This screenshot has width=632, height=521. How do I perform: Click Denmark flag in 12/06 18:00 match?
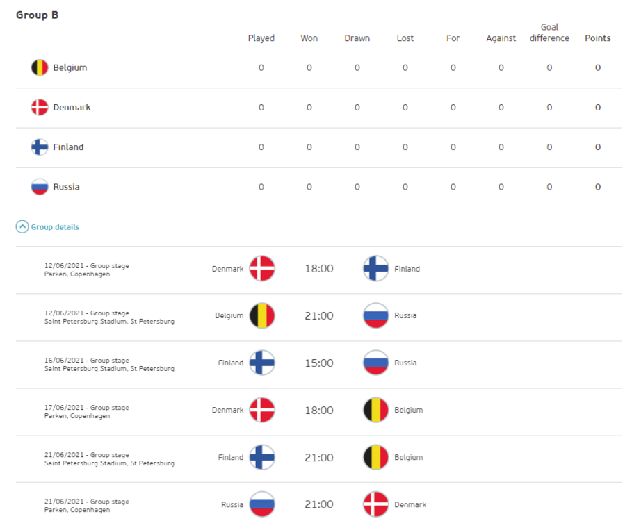point(262,269)
